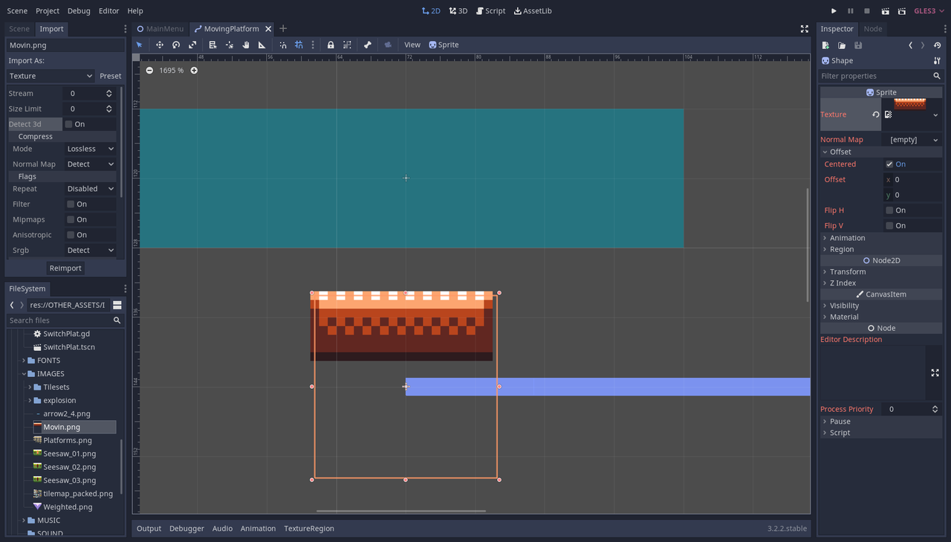
Task: Enable the Filter checkbox
Action: 71,204
